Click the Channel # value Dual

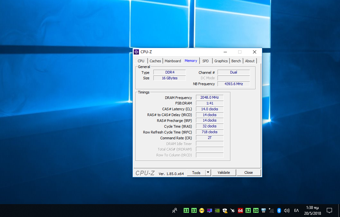[x=234, y=72]
